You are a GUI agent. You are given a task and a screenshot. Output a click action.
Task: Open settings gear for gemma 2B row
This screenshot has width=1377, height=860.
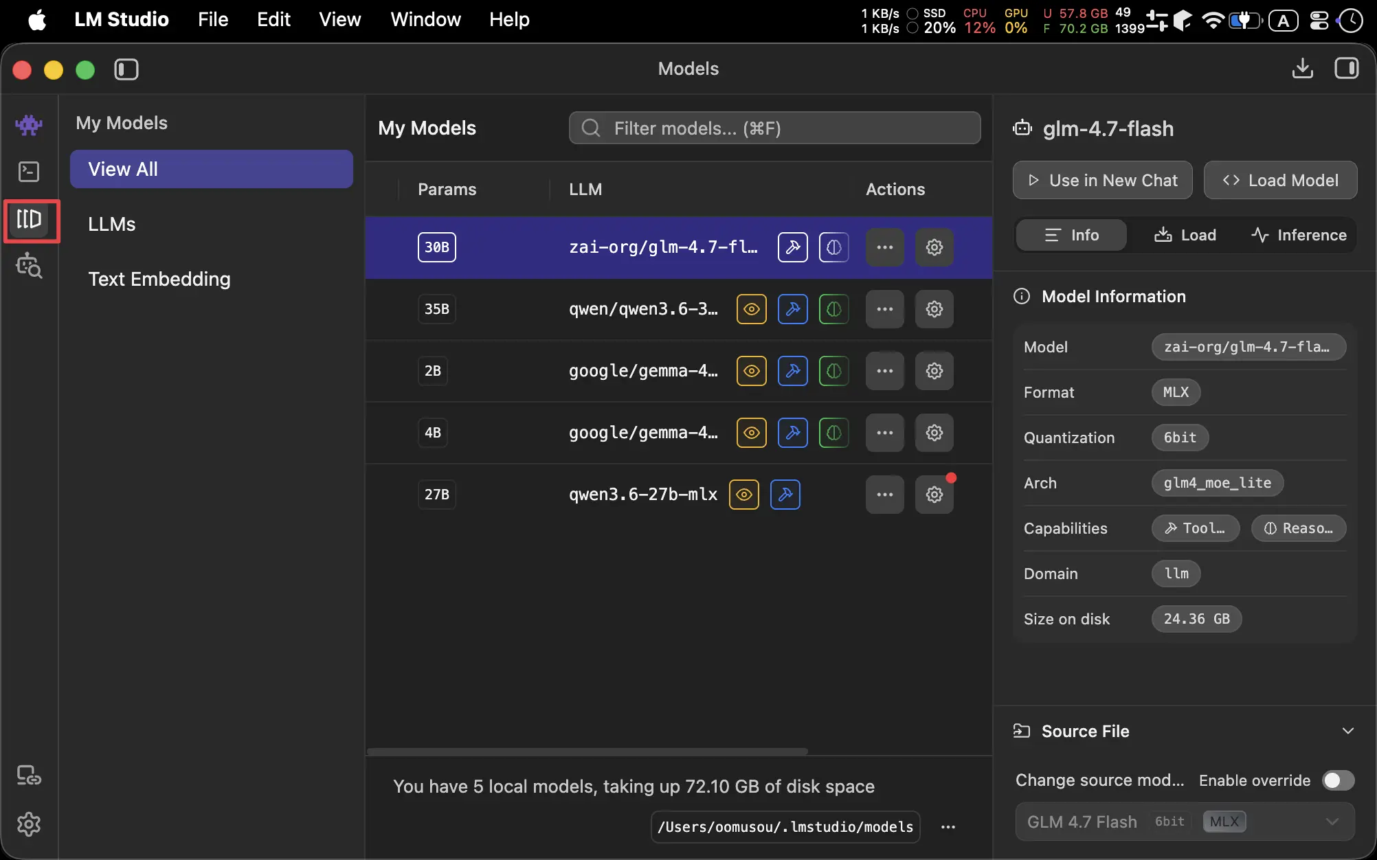(934, 371)
